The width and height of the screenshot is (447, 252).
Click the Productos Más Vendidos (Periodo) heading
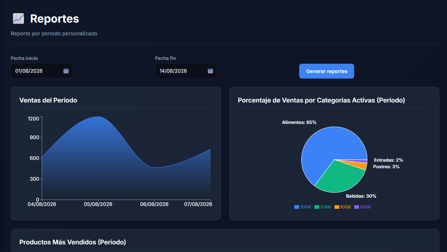pyautogui.click(x=73, y=242)
